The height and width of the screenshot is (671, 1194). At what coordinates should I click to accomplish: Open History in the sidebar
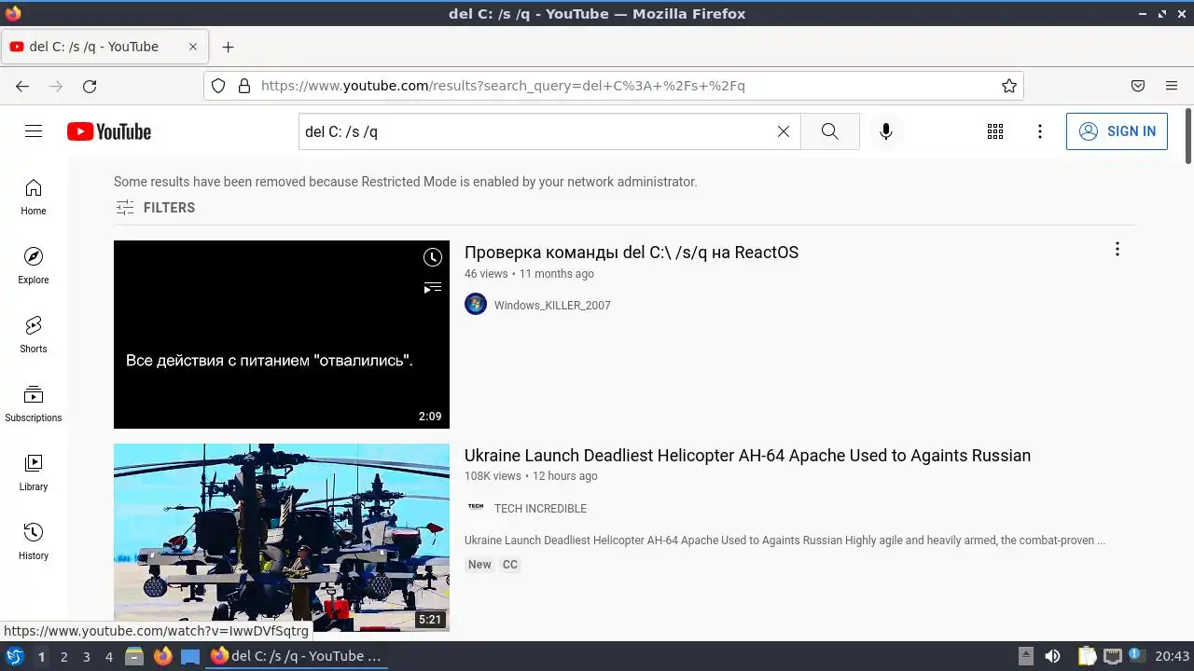click(x=34, y=541)
